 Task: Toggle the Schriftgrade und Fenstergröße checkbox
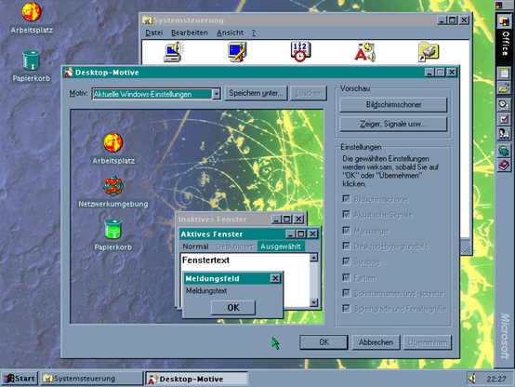point(346,309)
